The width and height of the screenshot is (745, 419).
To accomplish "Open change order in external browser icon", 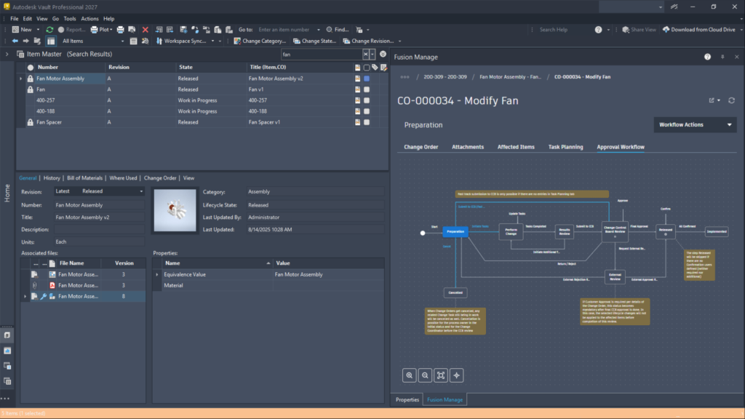I will click(x=712, y=100).
